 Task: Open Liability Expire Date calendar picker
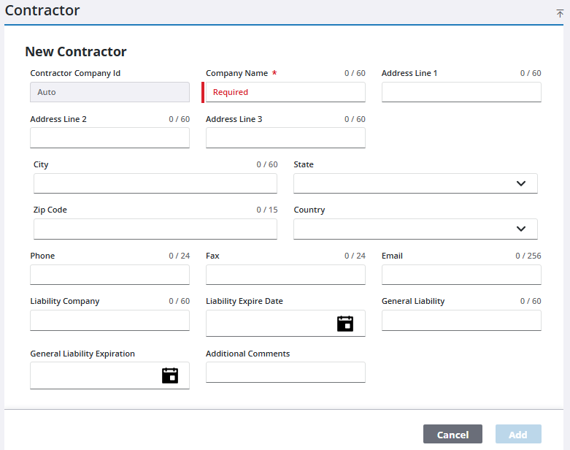coord(344,324)
